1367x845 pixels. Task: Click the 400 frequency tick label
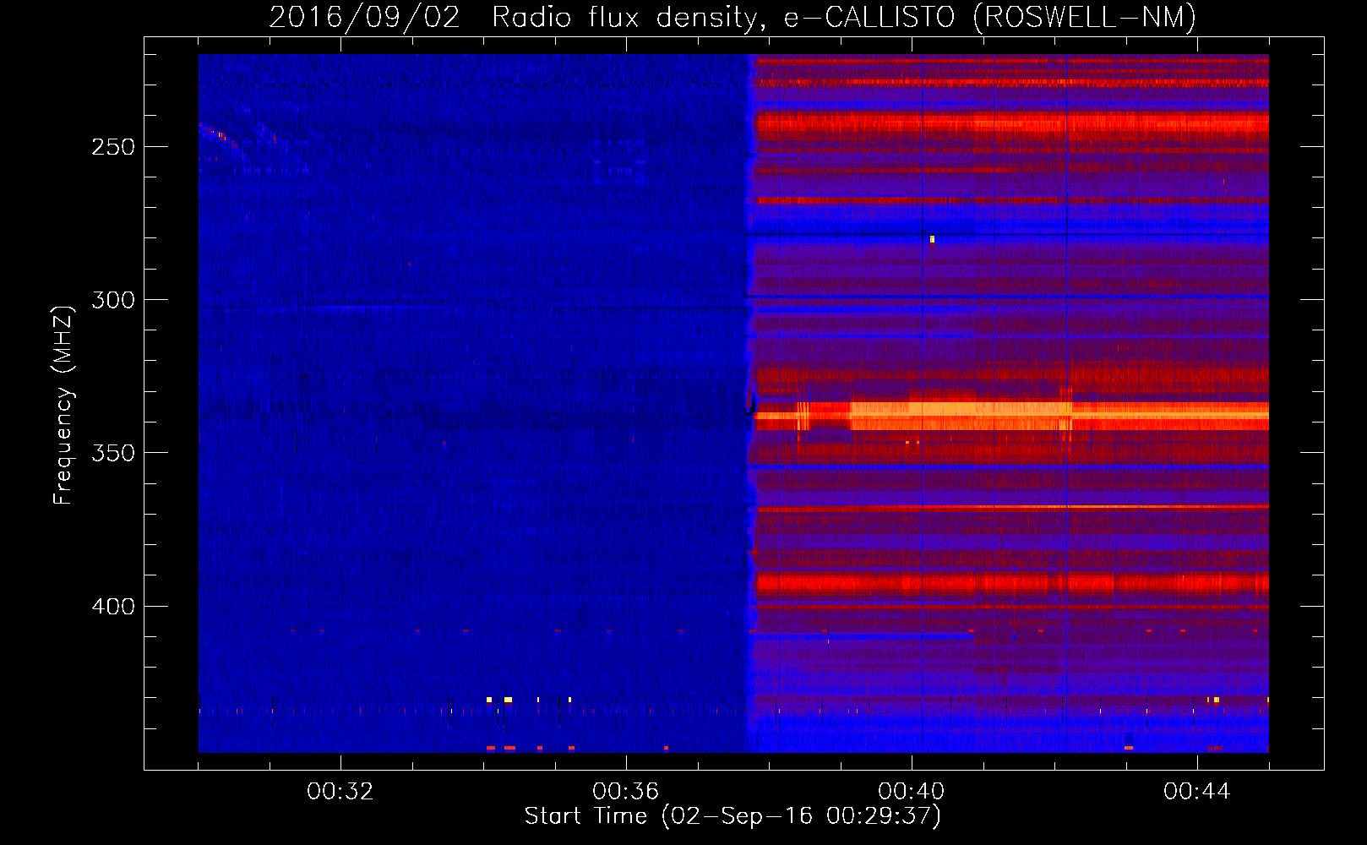113,607
